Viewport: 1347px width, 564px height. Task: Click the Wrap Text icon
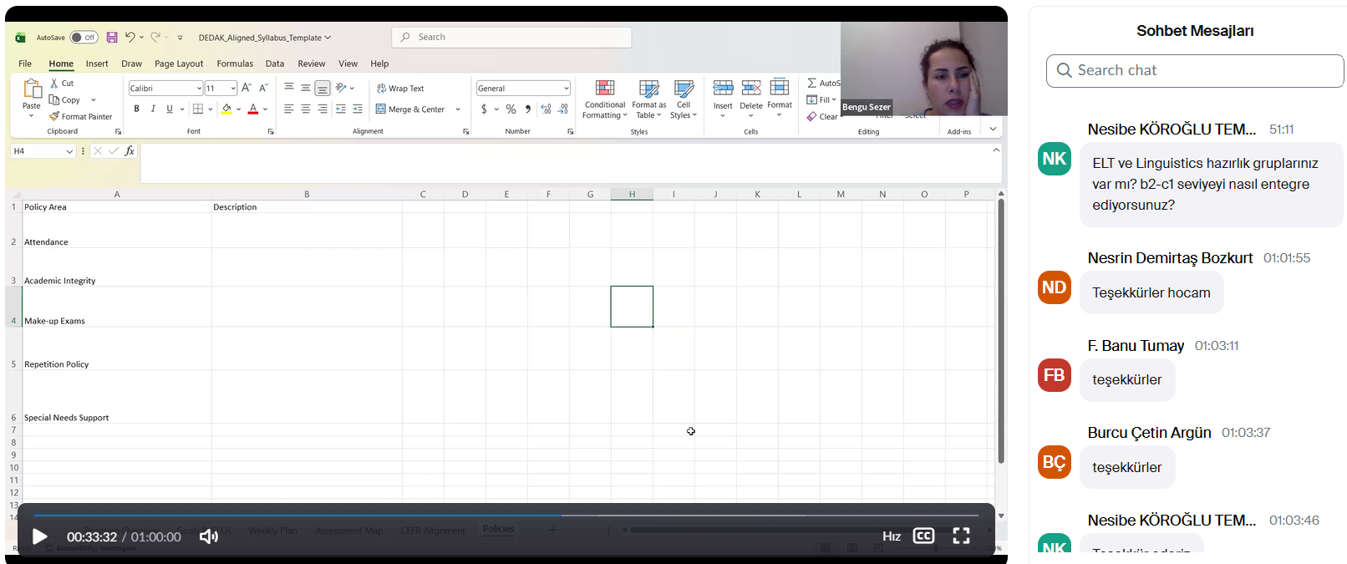point(382,89)
